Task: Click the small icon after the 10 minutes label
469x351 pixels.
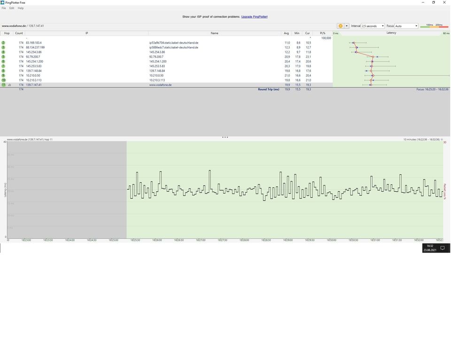Action: (x=442, y=139)
